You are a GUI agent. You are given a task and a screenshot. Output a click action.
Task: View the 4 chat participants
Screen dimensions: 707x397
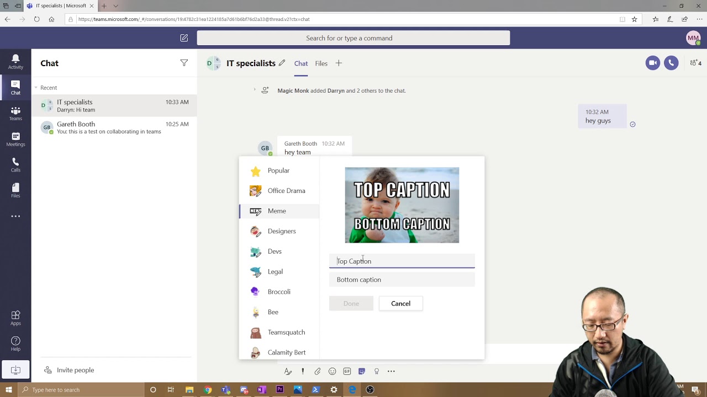coord(695,63)
